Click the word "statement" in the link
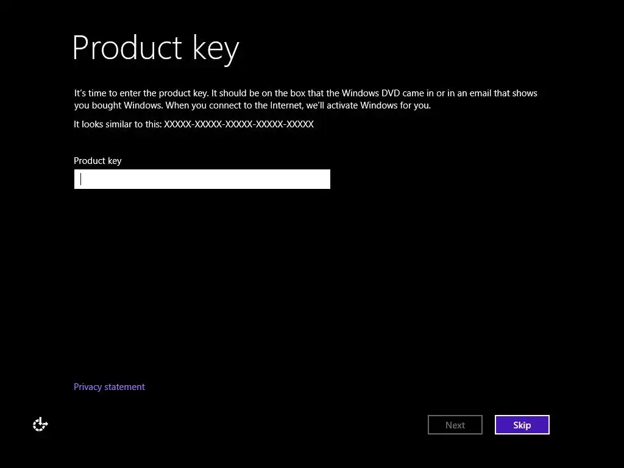 tap(125, 387)
